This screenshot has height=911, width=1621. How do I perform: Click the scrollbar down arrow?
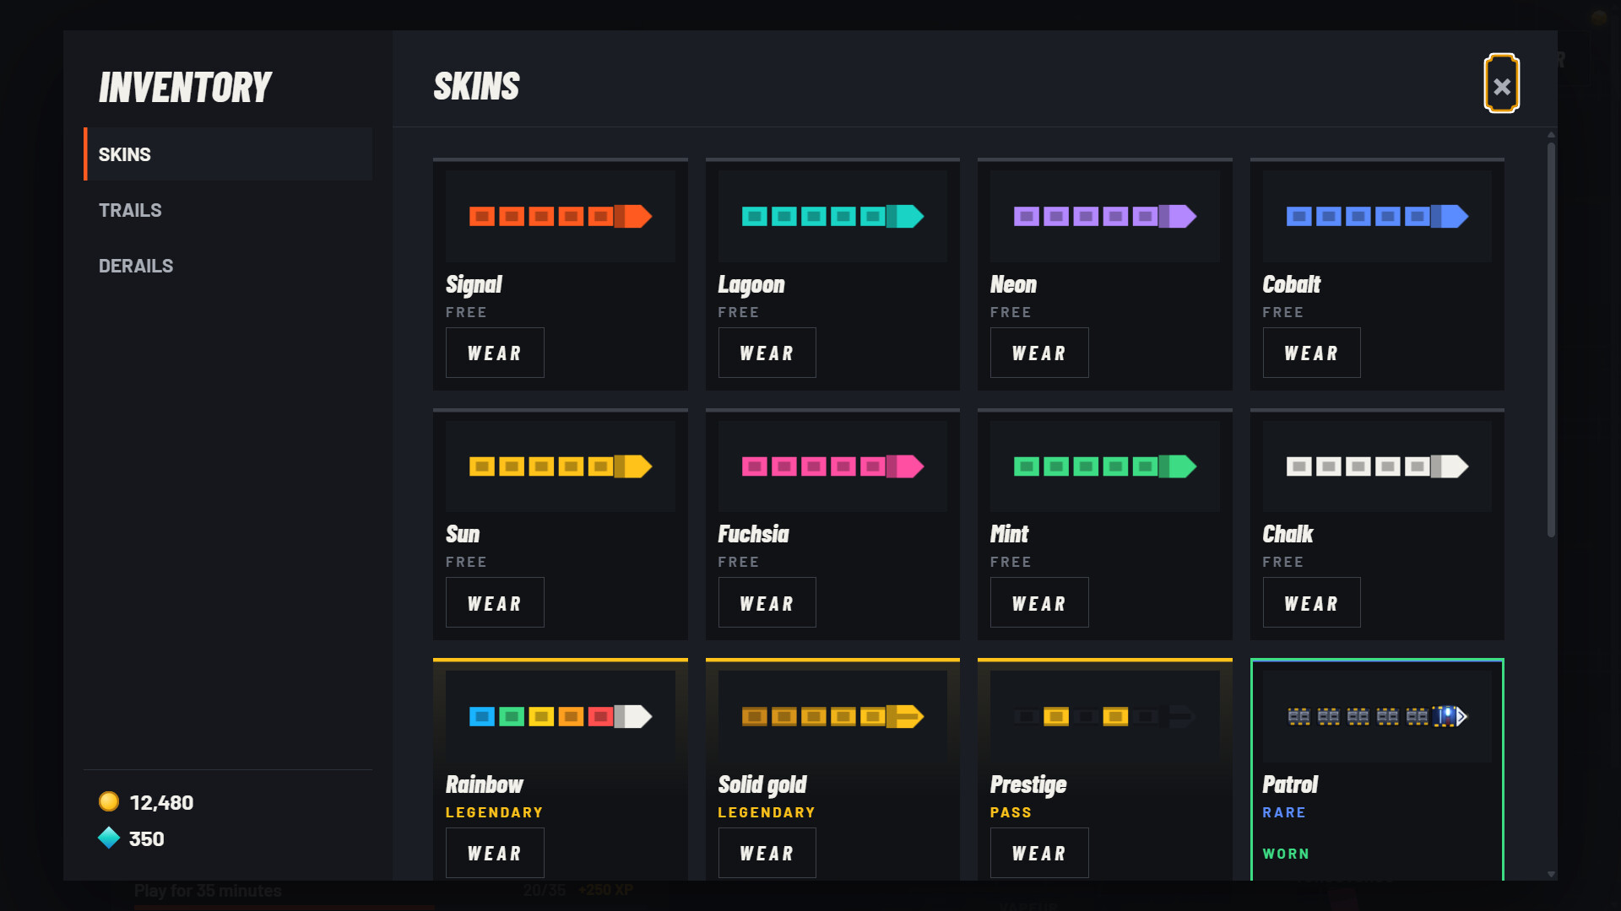[1551, 875]
